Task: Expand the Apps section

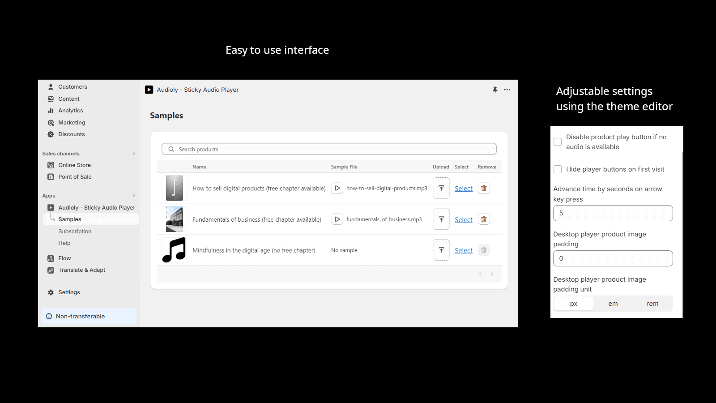Action: 134,195
